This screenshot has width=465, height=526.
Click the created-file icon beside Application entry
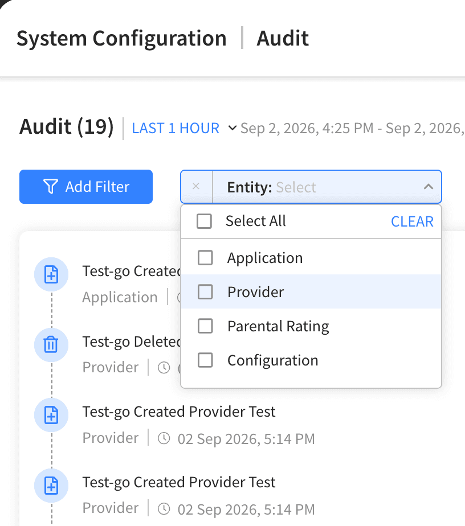tap(51, 274)
